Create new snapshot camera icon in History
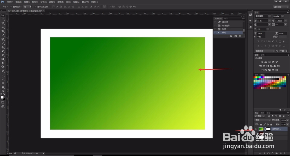Viewport: 290px width, 156px height. click(x=235, y=36)
